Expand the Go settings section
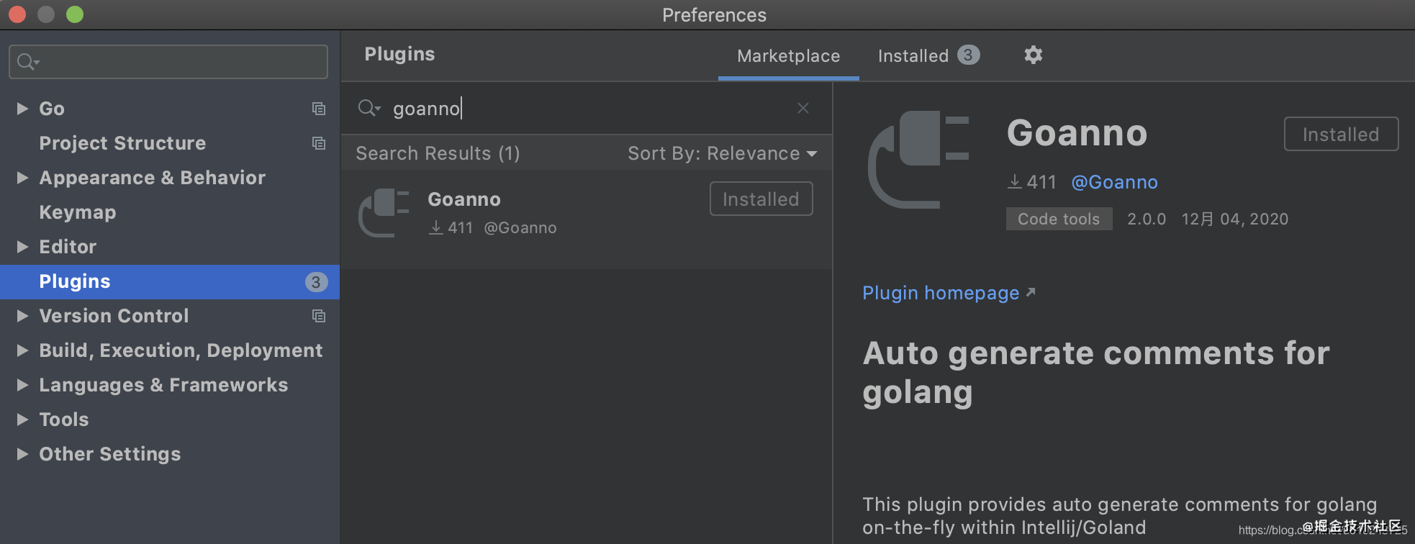This screenshot has width=1415, height=544. (x=22, y=109)
